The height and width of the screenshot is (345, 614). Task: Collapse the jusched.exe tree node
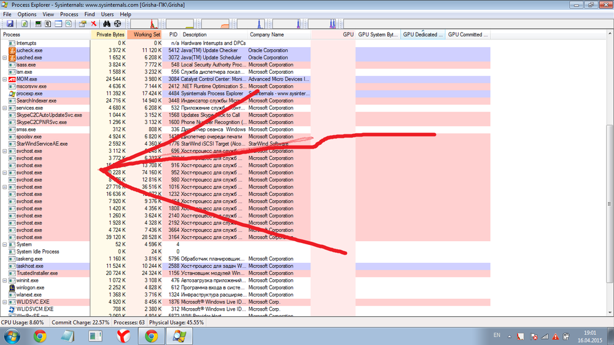click(x=5, y=58)
